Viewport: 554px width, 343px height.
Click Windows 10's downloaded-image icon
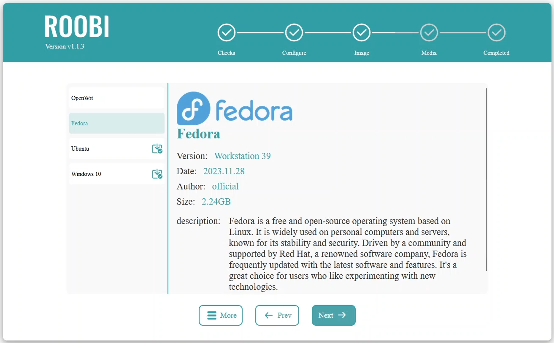[157, 174]
